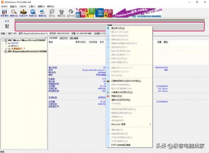Select RD1:KingstonDataTraveler3.0(29GB) in tree
This screenshot has width=209, height=153.
(27, 51)
